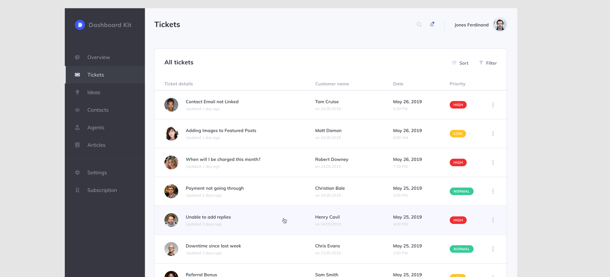Click Jones Ferdinand's profile avatar
610x277 pixels.
pyautogui.click(x=500, y=25)
